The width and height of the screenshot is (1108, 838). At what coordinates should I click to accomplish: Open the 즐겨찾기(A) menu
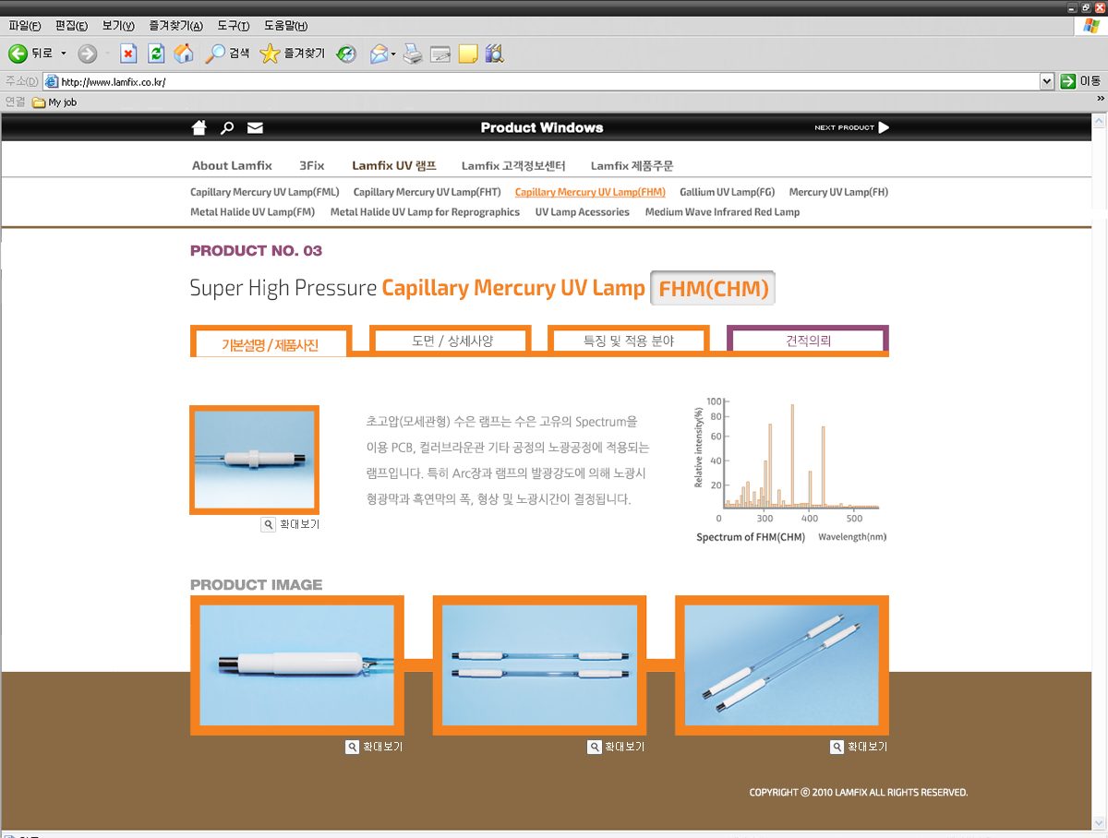click(x=178, y=26)
